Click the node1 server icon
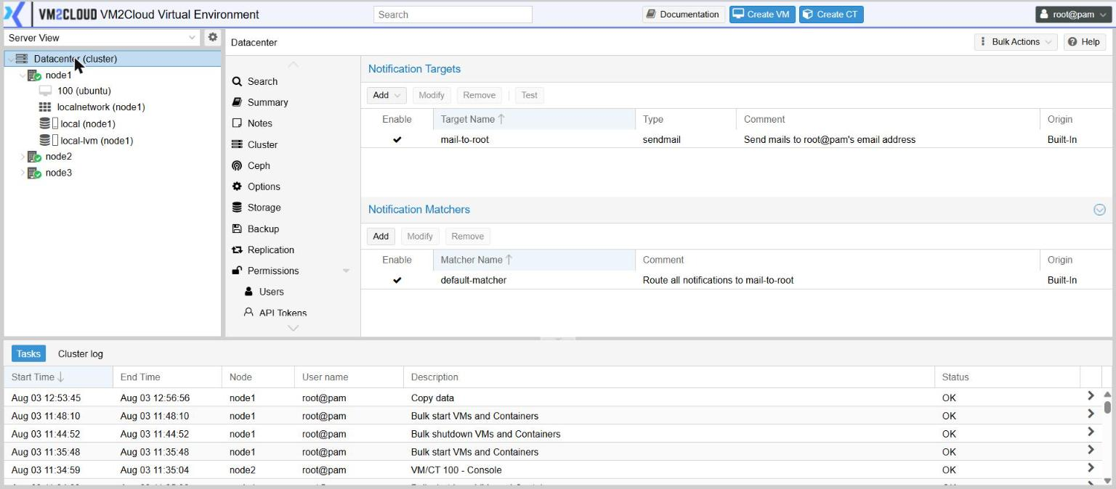The image size is (1116, 489). pyautogui.click(x=34, y=75)
